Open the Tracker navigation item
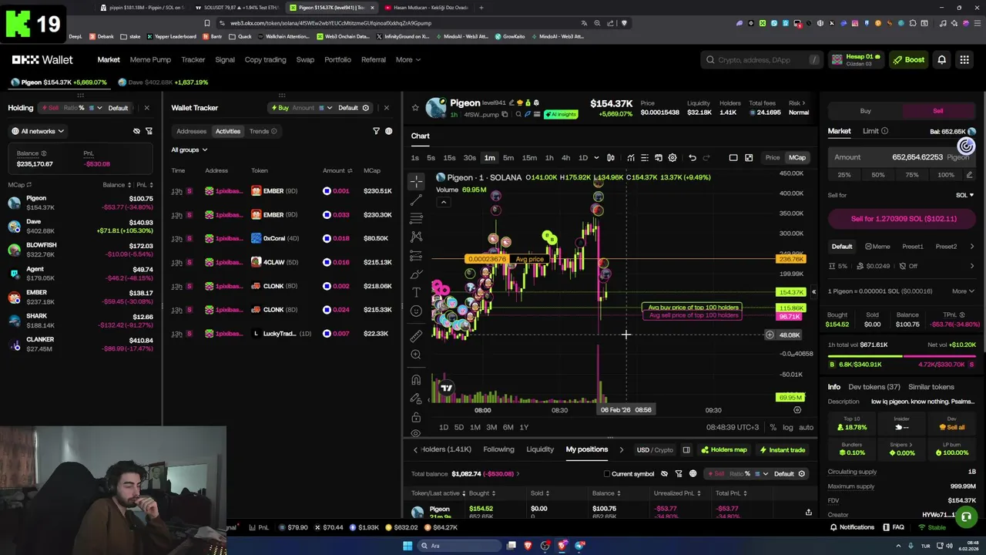 193,59
